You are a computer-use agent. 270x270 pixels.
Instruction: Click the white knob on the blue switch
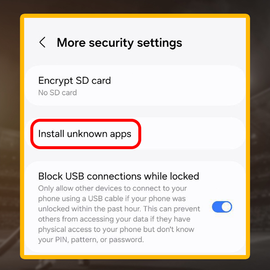click(x=226, y=207)
